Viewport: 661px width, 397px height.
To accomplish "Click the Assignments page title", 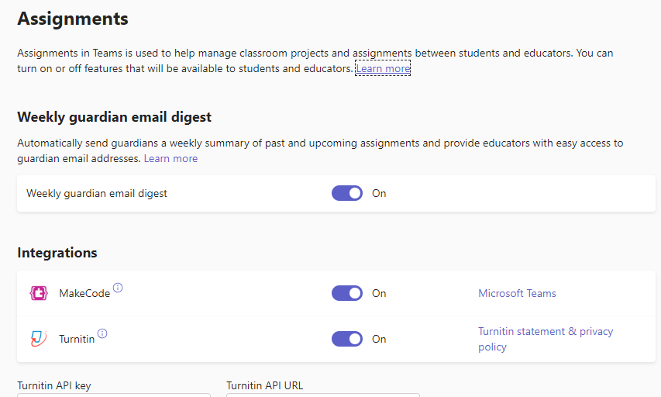I will click(x=73, y=19).
